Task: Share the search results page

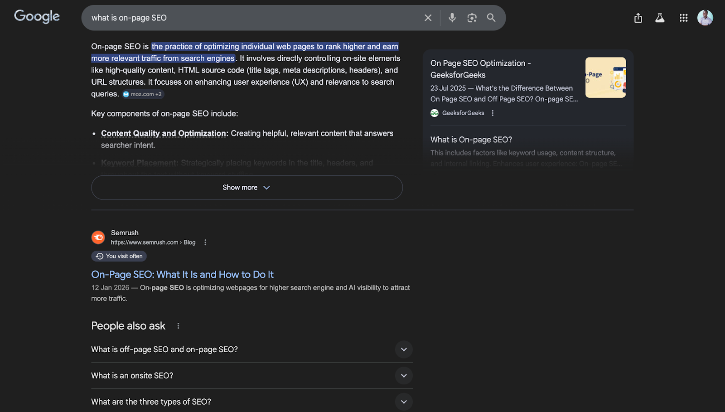Action: 638,18
